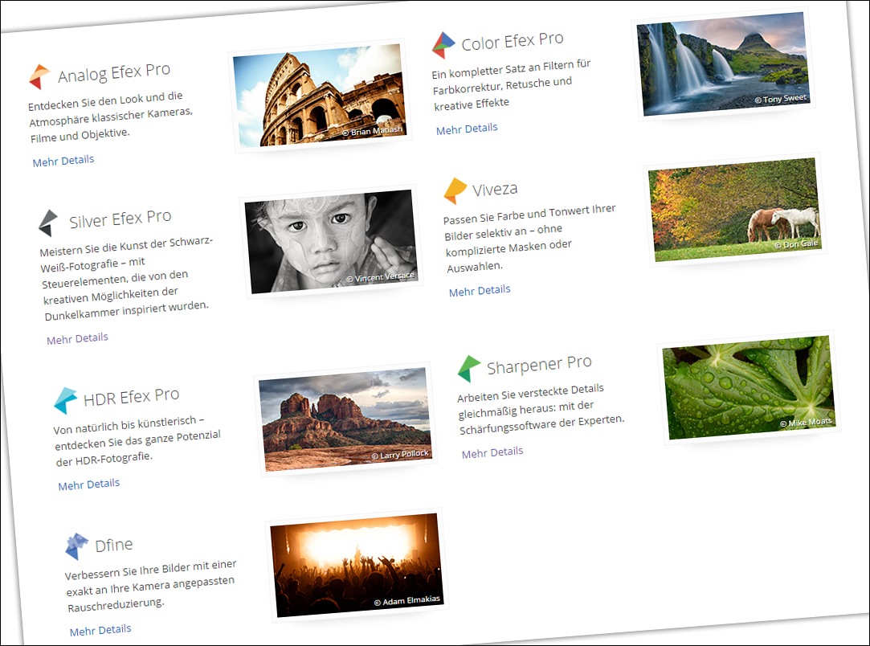Click the text 'Dunkelkammer inspiriert wurden.'
870x646 pixels.
[x=126, y=311]
